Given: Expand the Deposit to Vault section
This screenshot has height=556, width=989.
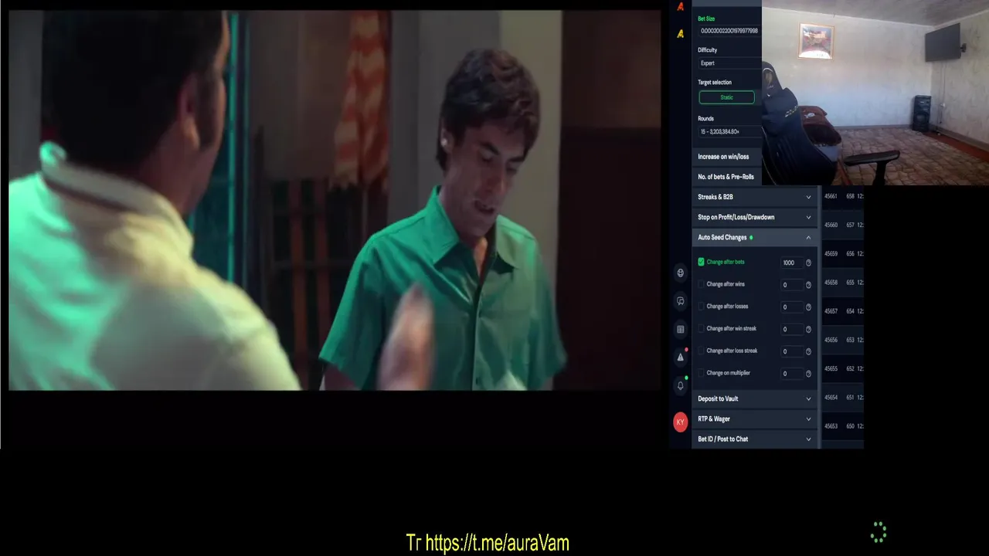Looking at the screenshot, I should pyautogui.click(x=755, y=398).
